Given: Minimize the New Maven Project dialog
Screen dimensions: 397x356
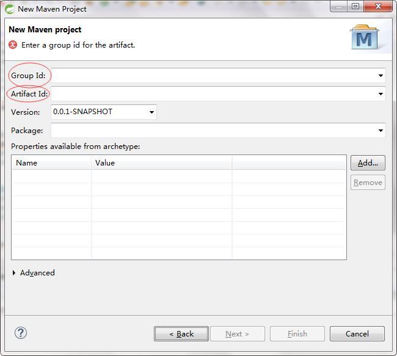Looking at the screenshot, I should (339, 6).
